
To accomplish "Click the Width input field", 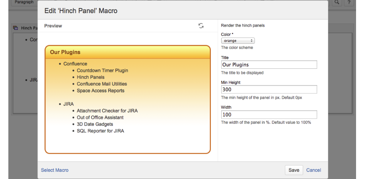I will [x=269, y=115].
